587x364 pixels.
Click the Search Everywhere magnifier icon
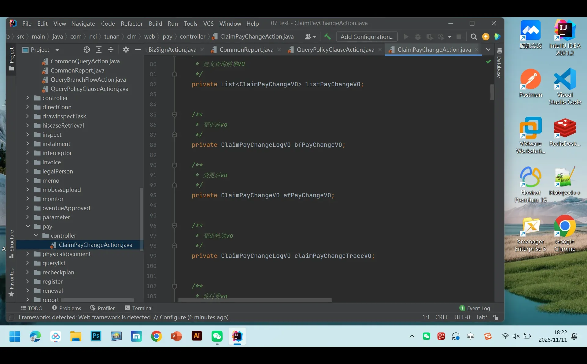click(474, 37)
